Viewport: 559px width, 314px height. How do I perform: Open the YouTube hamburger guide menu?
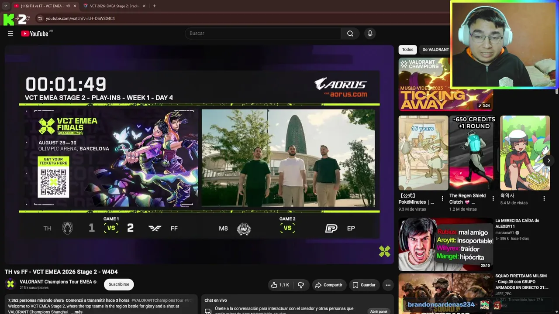coord(10,34)
